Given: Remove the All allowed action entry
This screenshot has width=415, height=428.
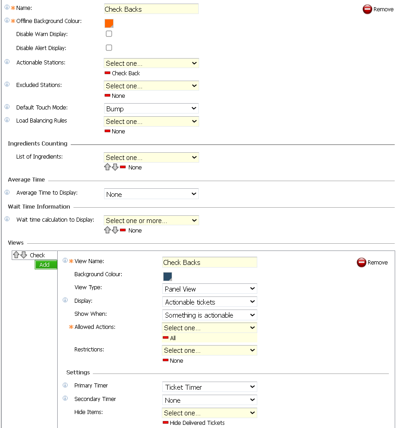Looking at the screenshot, I should click(166, 338).
